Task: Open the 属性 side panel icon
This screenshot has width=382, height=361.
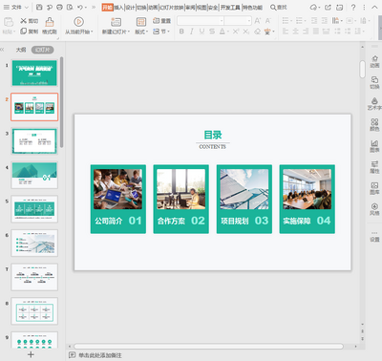Action: coord(374,167)
